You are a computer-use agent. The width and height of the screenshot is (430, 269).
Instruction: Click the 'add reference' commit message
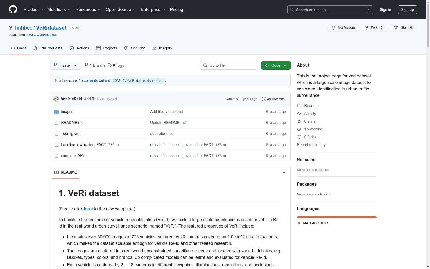(162, 134)
